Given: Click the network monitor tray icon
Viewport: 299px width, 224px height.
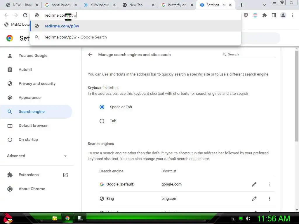Looking at the screenshot, I should coord(241,218).
